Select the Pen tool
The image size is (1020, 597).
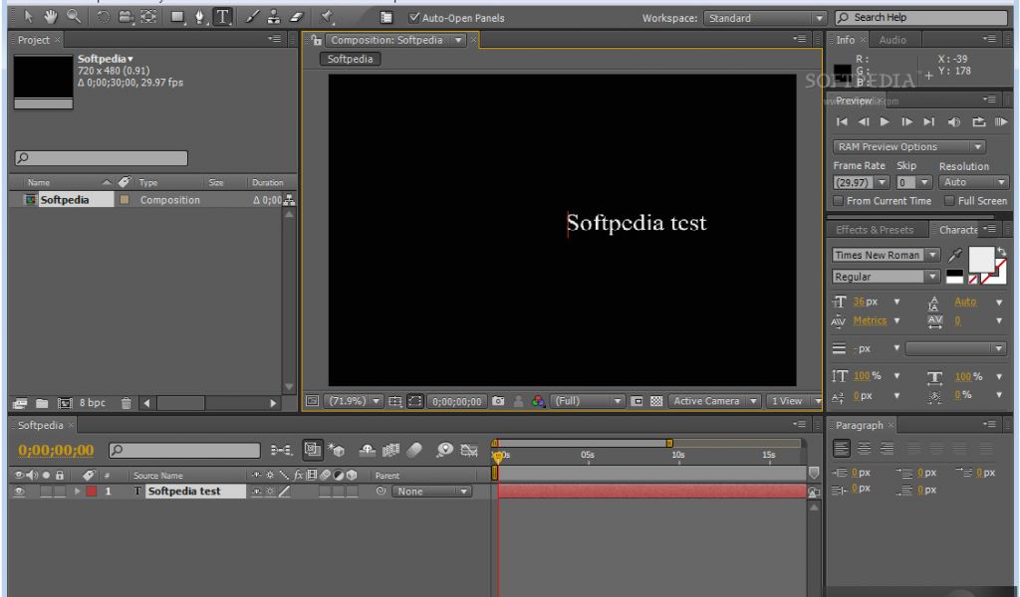point(199,17)
